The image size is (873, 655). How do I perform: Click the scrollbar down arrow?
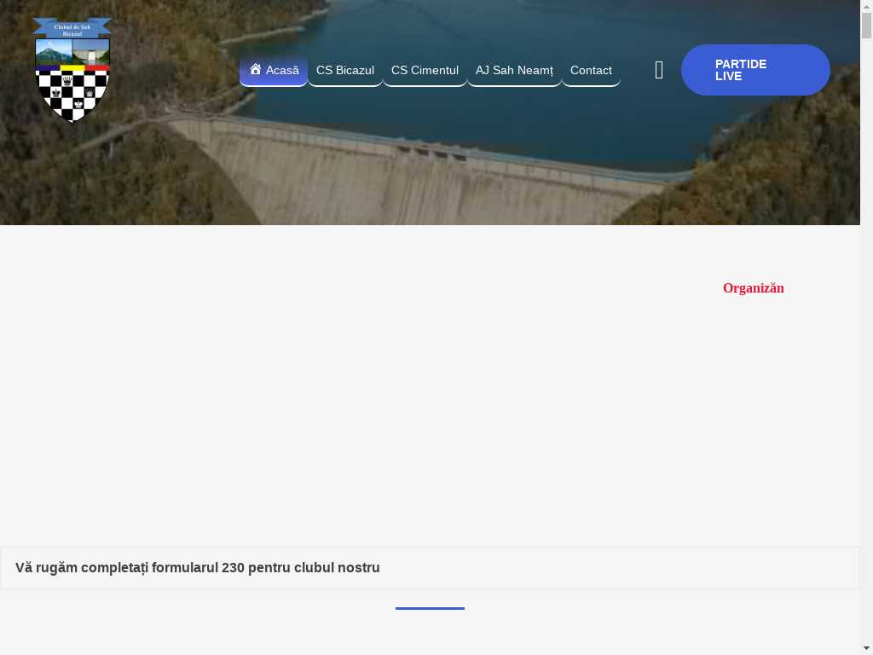[x=866, y=647]
